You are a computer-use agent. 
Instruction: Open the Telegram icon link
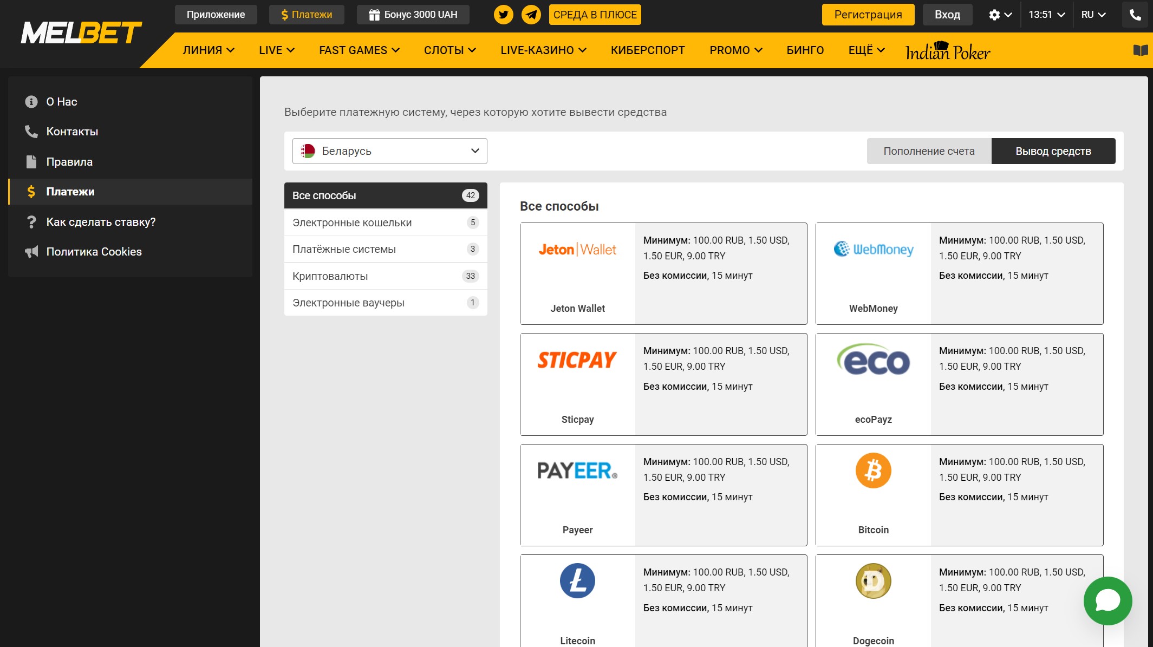(x=531, y=15)
